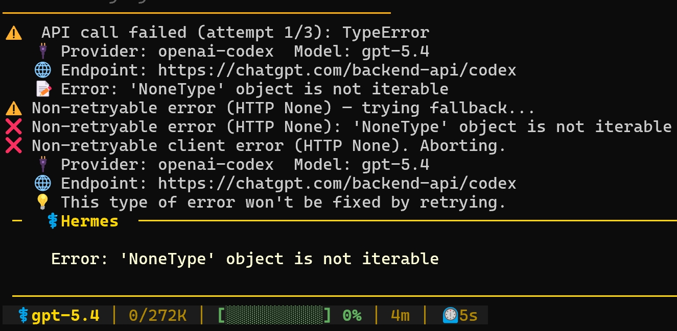Click the first plug icon next to Provider

click(43, 52)
